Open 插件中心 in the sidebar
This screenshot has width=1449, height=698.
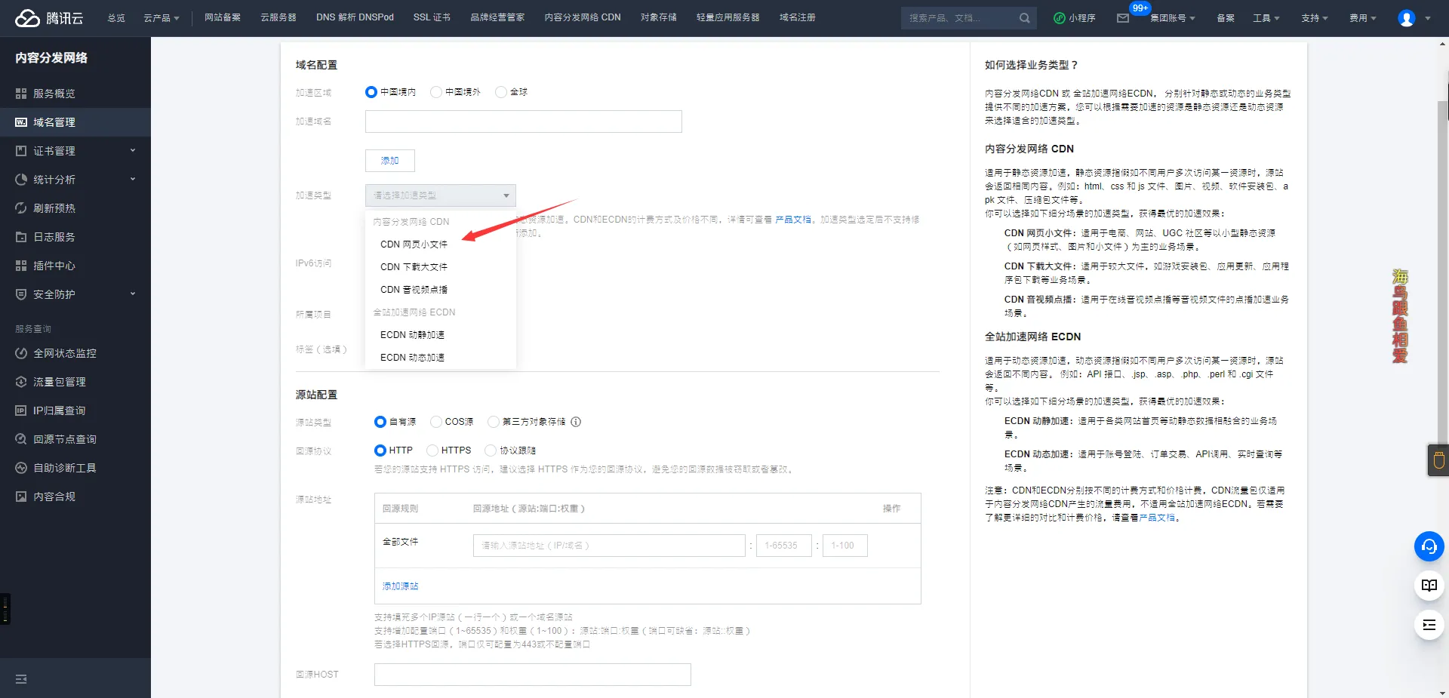(52, 266)
